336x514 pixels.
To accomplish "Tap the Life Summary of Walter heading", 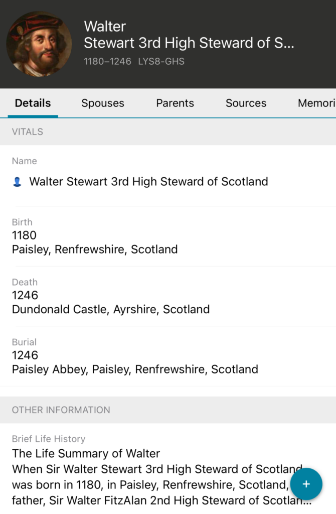I will point(86,454).
